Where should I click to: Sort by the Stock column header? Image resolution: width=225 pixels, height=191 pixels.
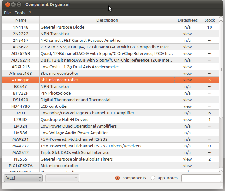(210, 20)
